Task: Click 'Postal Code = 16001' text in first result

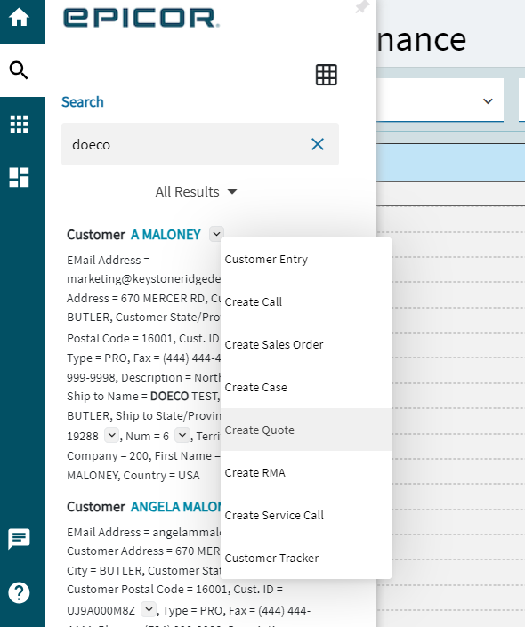Action: point(121,338)
